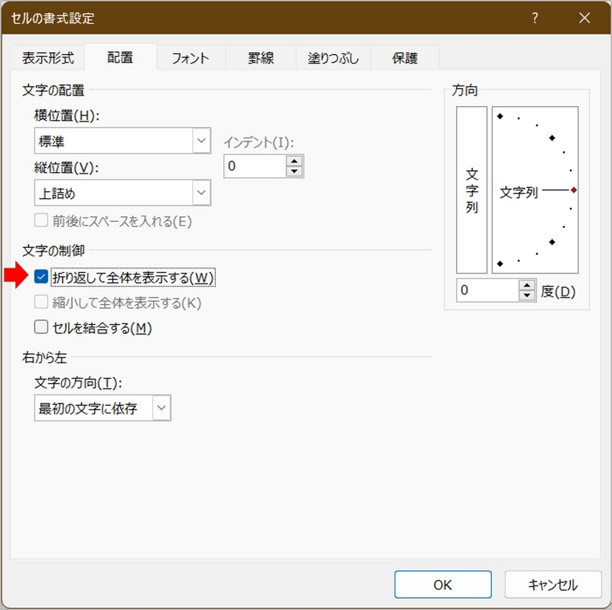Image resolution: width=612 pixels, height=610 pixels.
Task: Switch to the フォント tab
Action: [x=190, y=57]
